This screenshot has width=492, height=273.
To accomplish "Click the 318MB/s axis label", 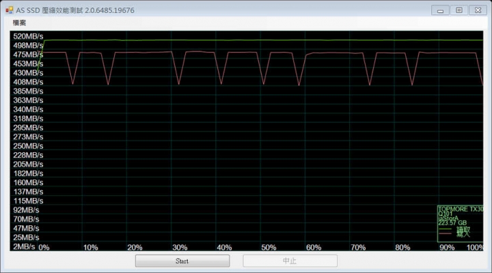I will (x=28, y=119).
